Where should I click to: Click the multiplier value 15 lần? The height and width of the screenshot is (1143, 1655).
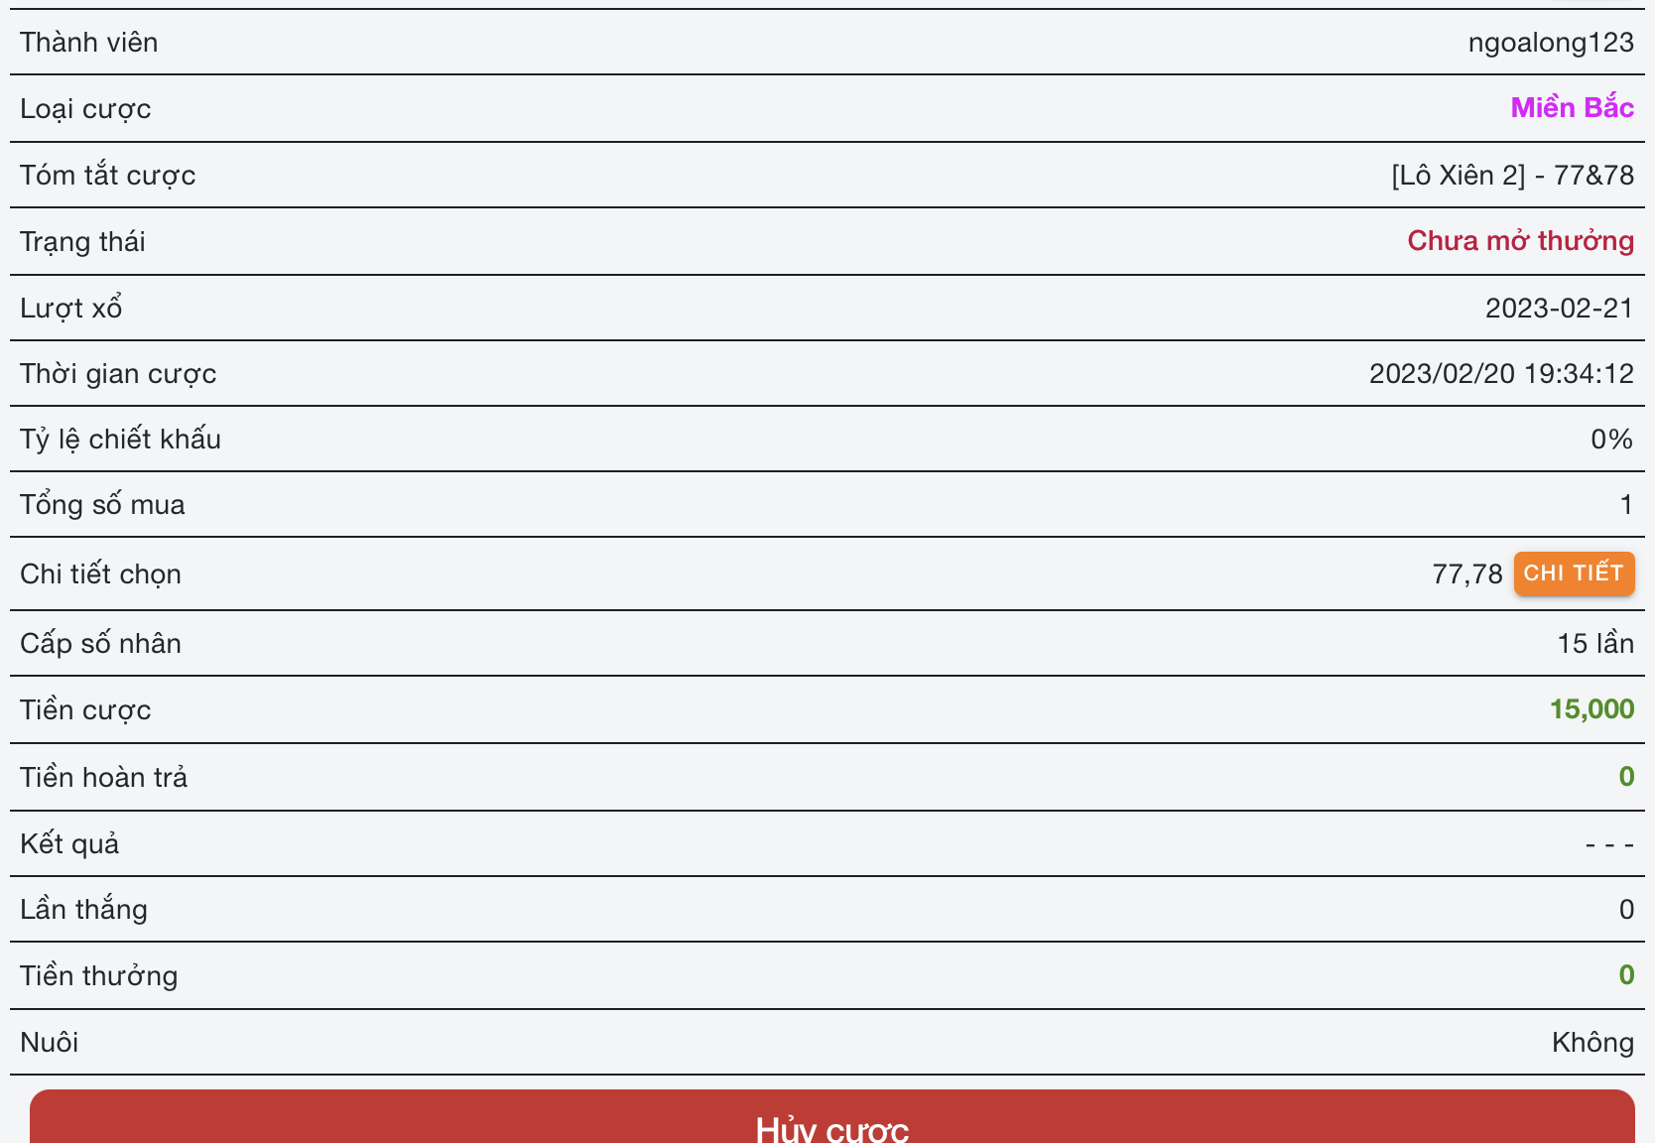[x=1594, y=644]
